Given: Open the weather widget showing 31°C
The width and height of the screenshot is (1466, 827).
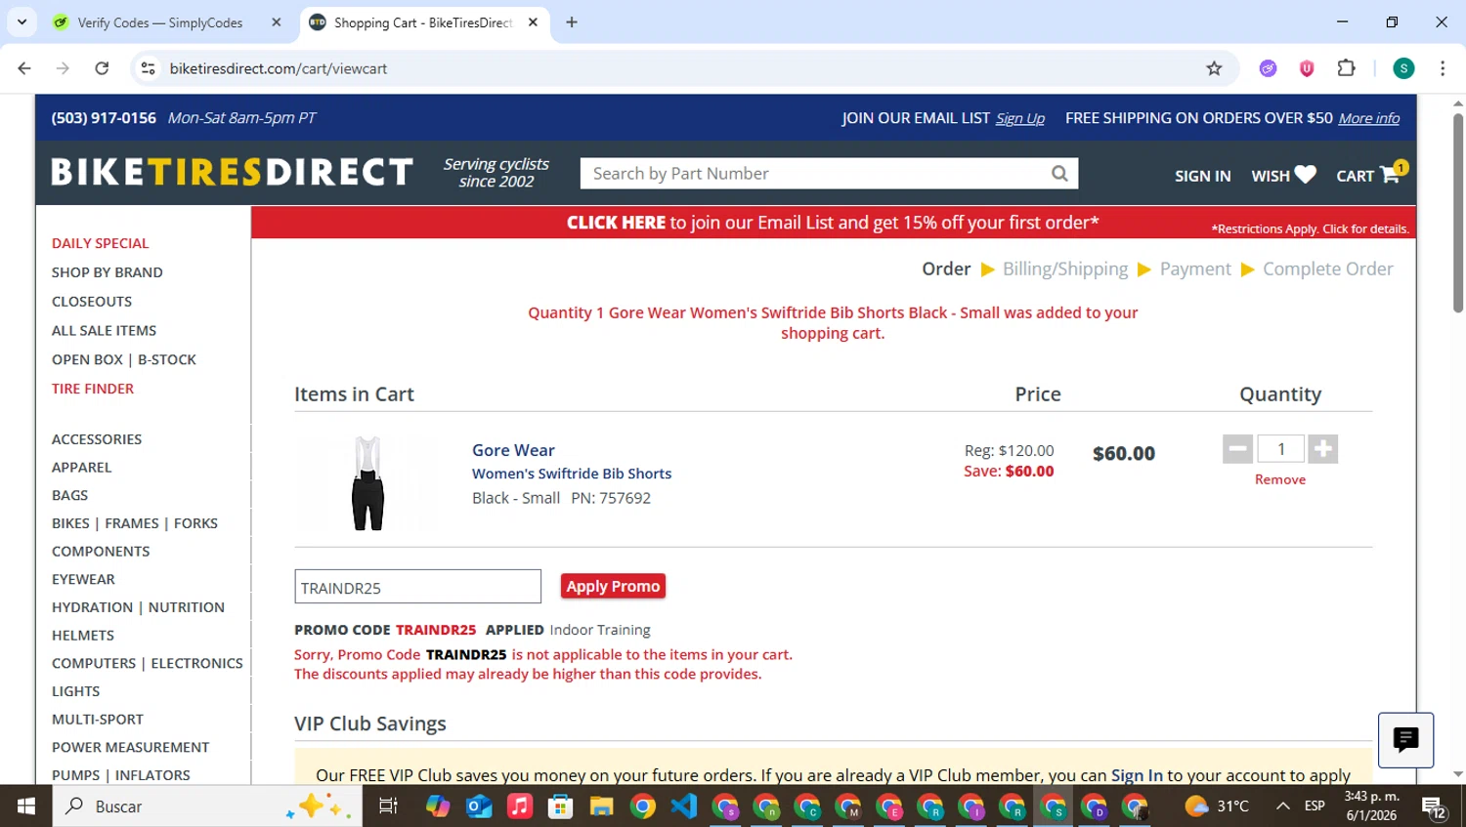Looking at the screenshot, I should coord(1217,806).
